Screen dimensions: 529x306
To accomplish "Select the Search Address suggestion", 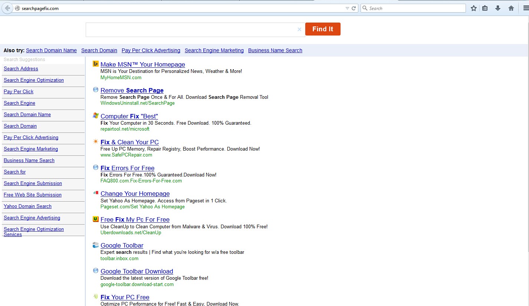I will (x=21, y=69).
